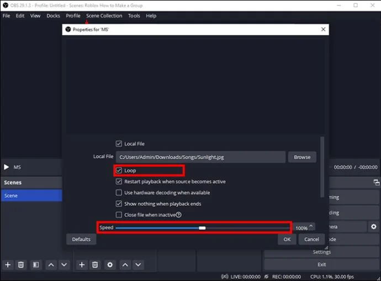Enable Use hardware decoding when available
Viewport: 381px width, 281px height.
point(119,193)
